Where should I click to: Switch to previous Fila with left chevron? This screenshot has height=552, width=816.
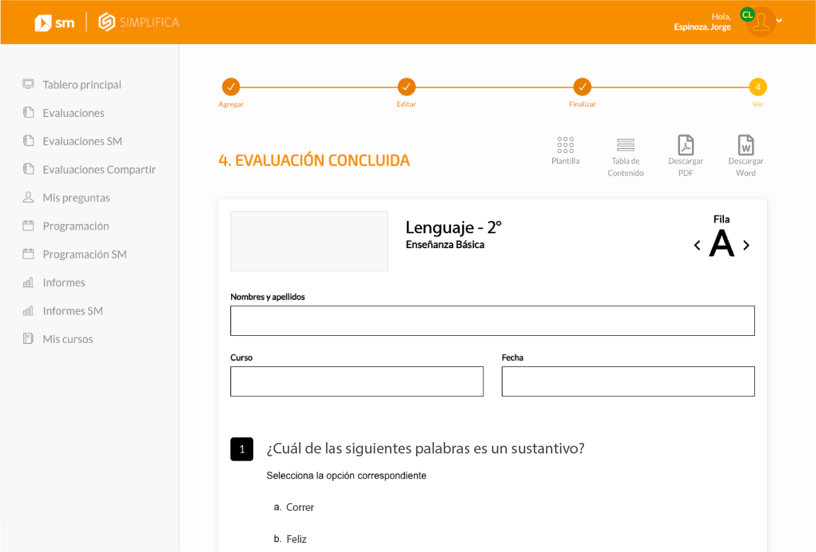(x=698, y=245)
